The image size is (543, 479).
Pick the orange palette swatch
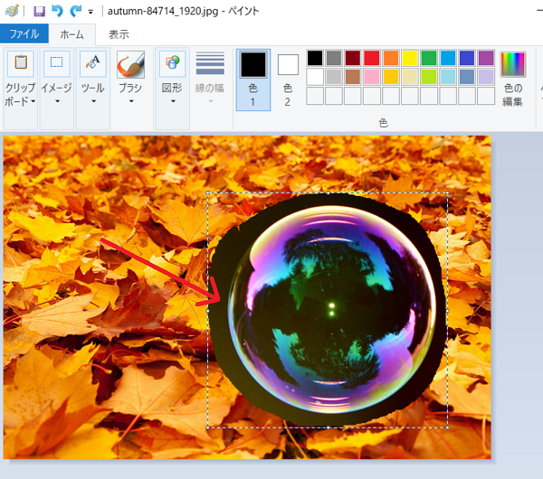pos(391,58)
